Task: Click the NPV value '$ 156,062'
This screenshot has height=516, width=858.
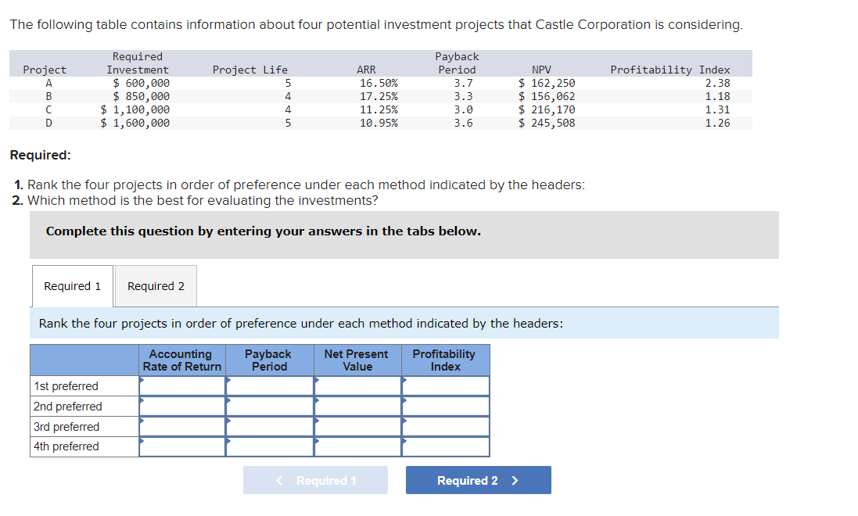Action: (x=547, y=96)
